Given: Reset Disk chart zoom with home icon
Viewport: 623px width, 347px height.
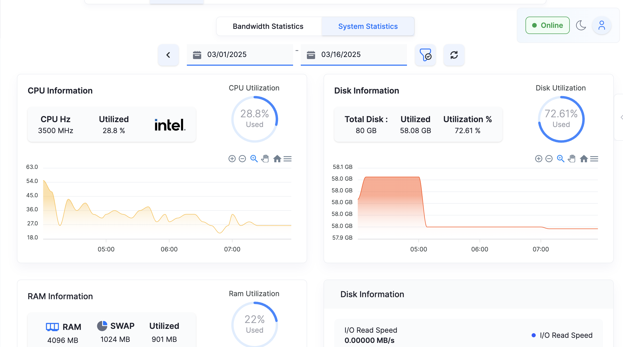Looking at the screenshot, I should pyautogui.click(x=583, y=159).
